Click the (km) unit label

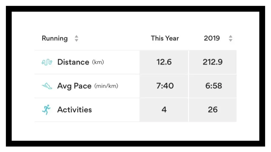coord(98,62)
